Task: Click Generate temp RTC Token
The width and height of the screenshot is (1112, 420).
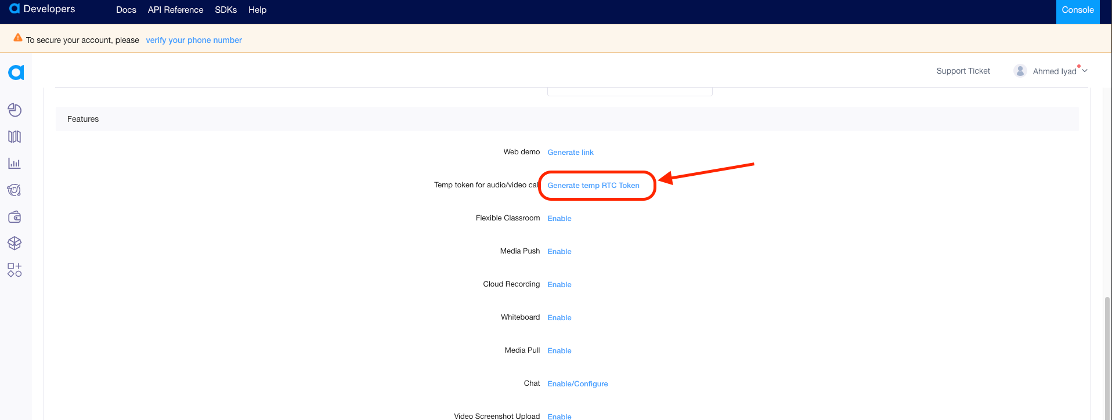Action: tap(593, 185)
